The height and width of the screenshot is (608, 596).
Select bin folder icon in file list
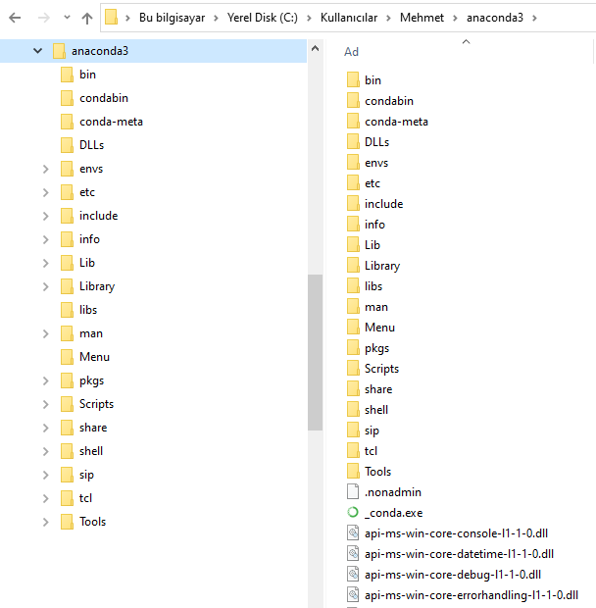[x=353, y=79]
